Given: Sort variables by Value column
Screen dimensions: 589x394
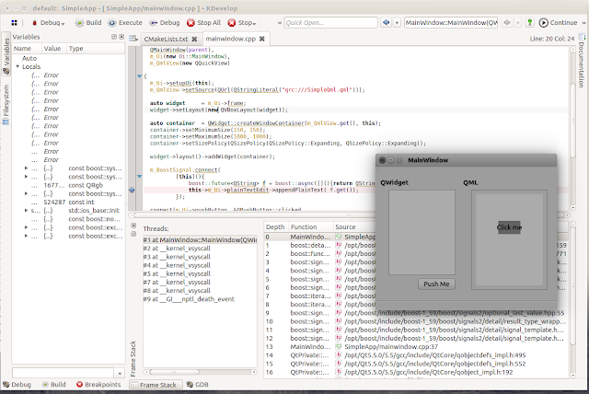Looking at the screenshot, I should point(52,49).
